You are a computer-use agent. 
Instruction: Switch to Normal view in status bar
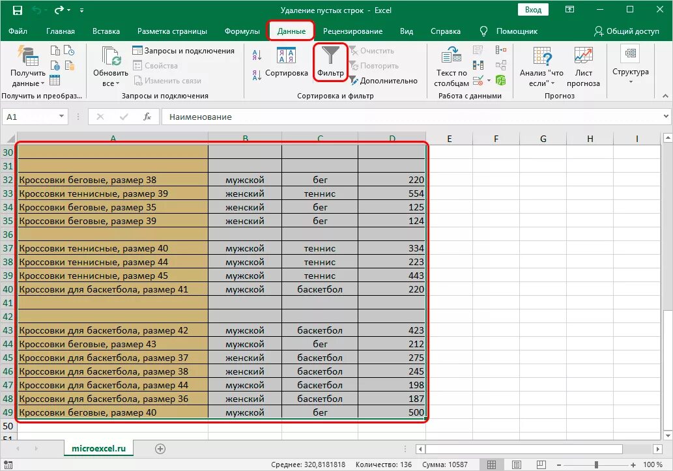click(x=492, y=464)
